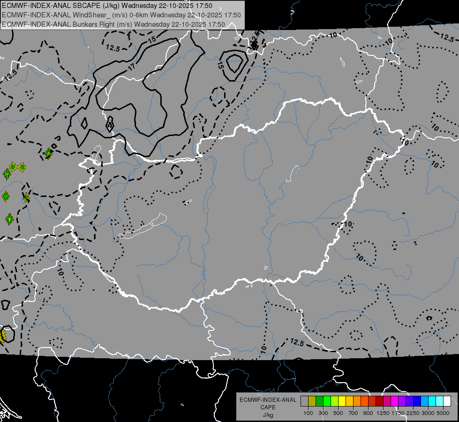The width and height of the screenshot is (459, 422).
Task: Click the Bunkers Right title line
Action: point(113,24)
